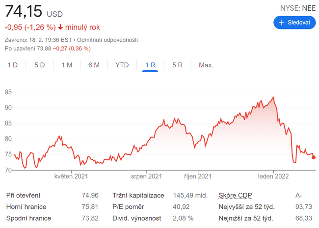This screenshot has width=319, height=228.
Task: Click the leden 2022 axis label
Action: pyautogui.click(x=273, y=176)
